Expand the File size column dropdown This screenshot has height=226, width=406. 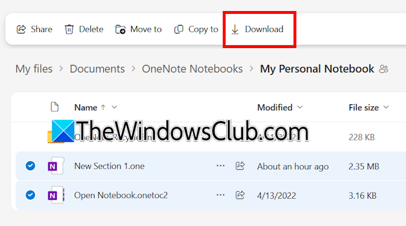tap(386, 107)
